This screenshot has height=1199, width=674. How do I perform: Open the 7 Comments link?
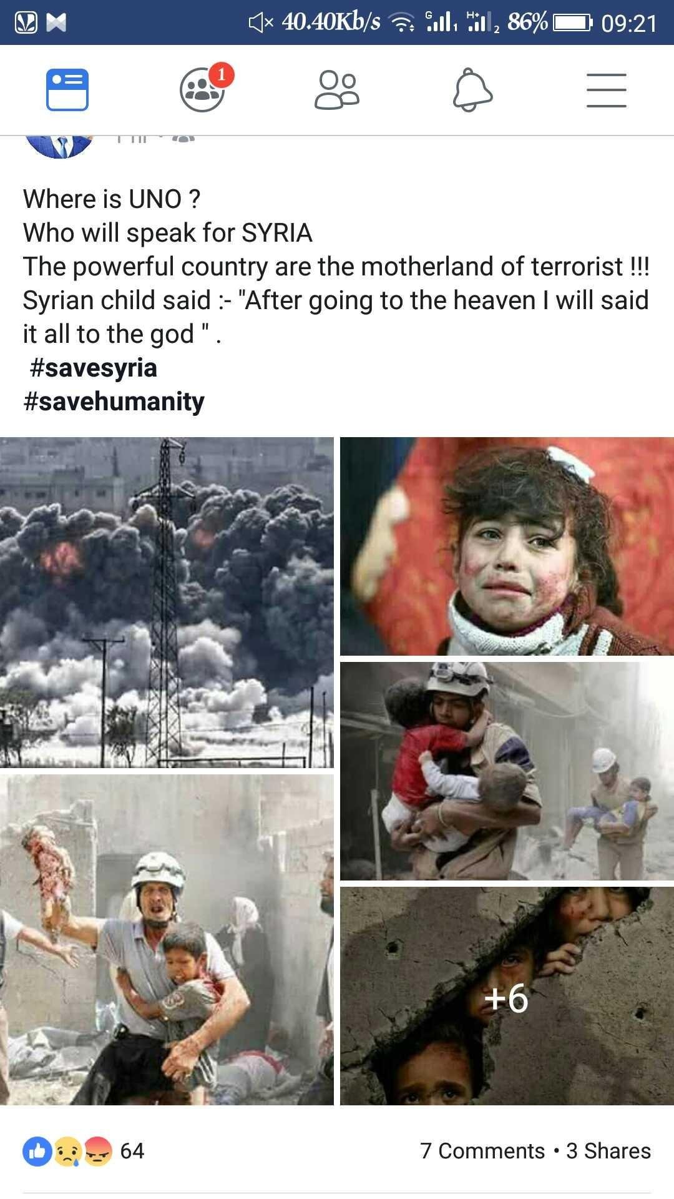pyautogui.click(x=482, y=1151)
